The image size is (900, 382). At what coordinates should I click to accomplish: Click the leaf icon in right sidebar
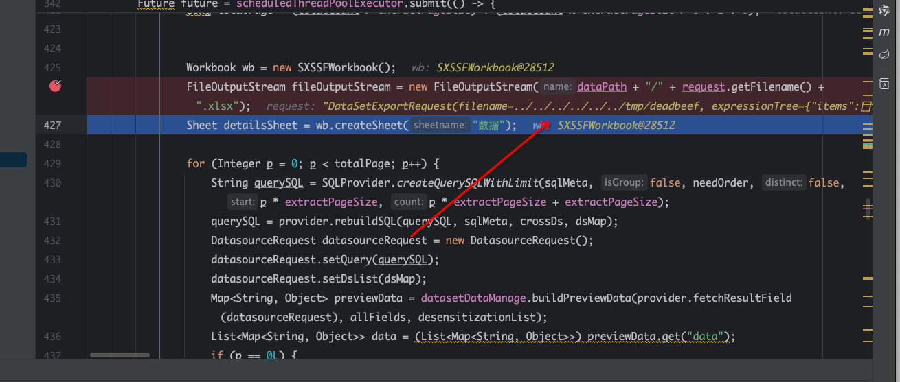click(x=884, y=53)
